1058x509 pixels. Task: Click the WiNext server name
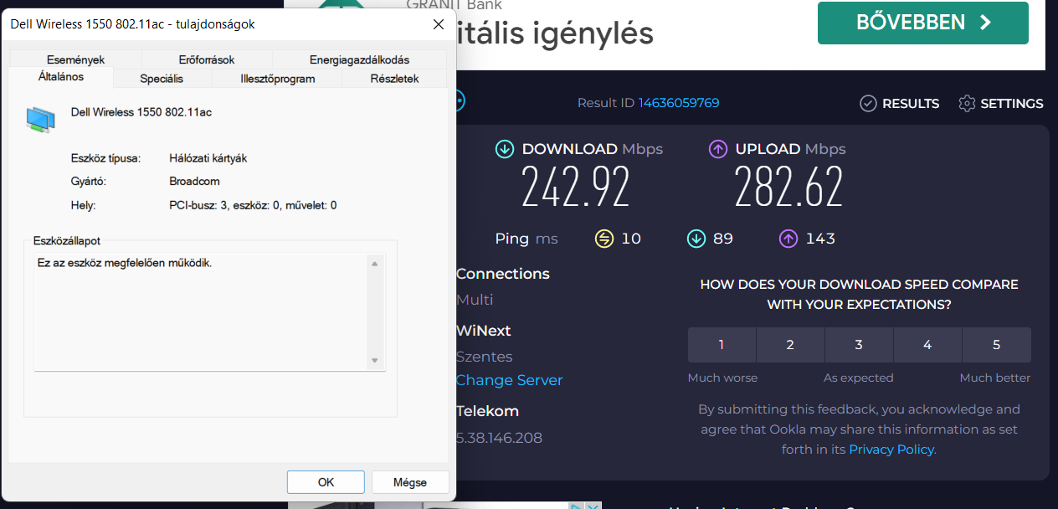pos(484,331)
